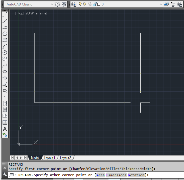Go to previous layout tab arrow

tap(17, 158)
